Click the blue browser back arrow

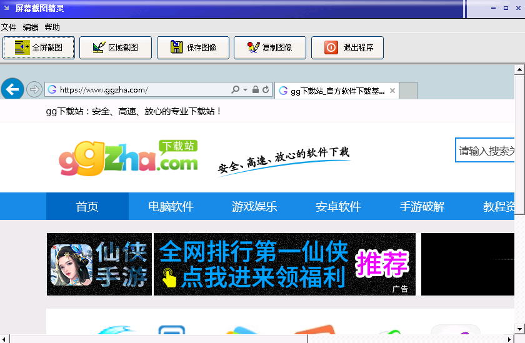[12, 89]
